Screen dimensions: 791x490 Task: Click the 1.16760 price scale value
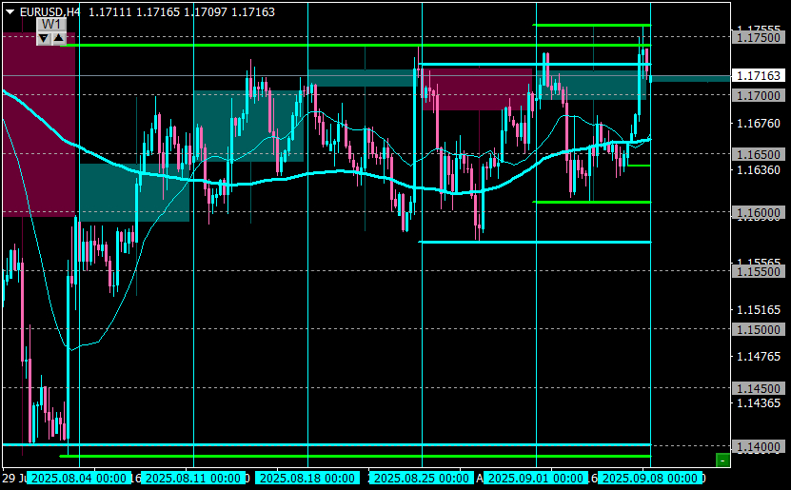(759, 124)
